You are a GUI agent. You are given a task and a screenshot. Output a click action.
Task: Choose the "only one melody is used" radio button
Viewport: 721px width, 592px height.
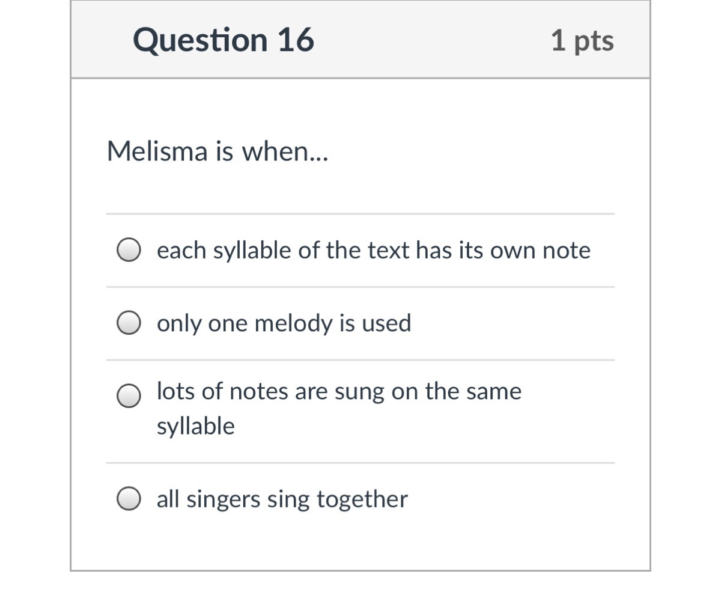[x=129, y=323]
